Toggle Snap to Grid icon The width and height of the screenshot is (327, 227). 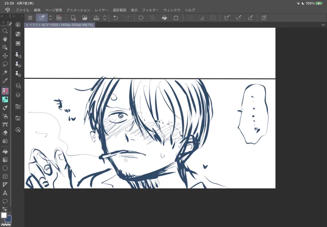pyautogui.click(x=250, y=18)
